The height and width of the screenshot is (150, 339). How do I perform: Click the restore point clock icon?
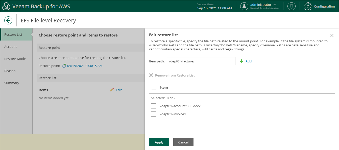pyautogui.click(x=64, y=66)
